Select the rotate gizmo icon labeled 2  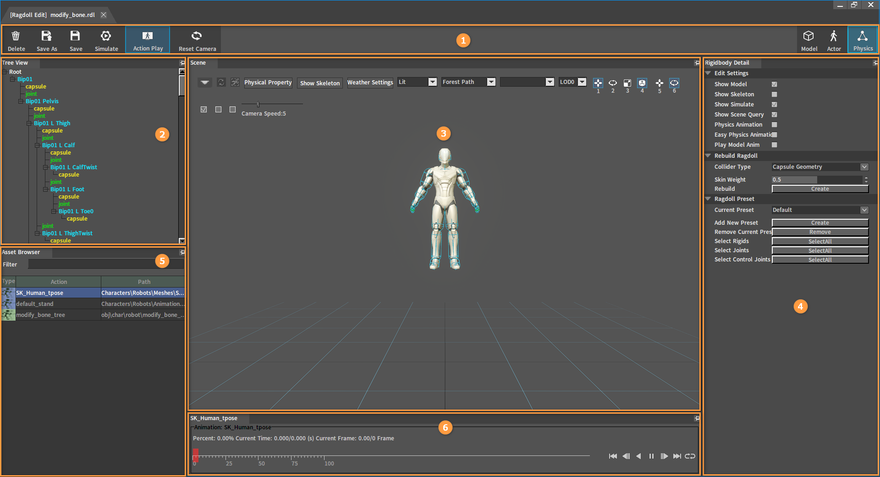[x=613, y=83]
